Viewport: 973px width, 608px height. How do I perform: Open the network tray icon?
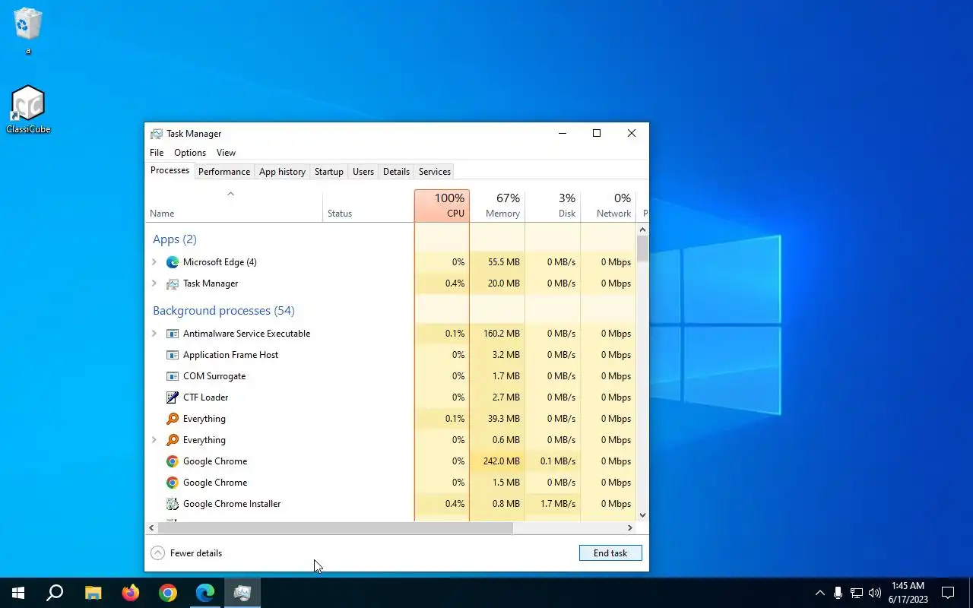[857, 593]
